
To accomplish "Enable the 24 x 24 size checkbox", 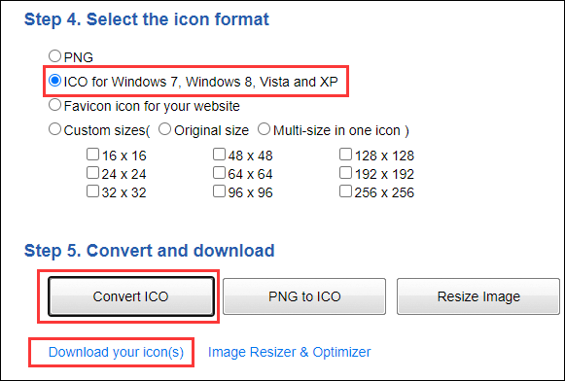I will coord(92,172).
